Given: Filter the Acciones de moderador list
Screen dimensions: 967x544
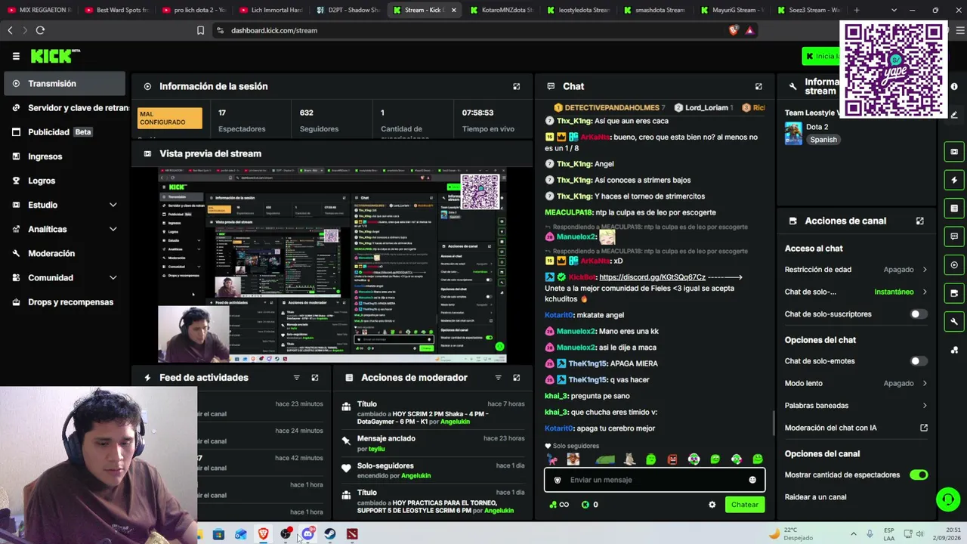Looking at the screenshot, I should [x=498, y=377].
